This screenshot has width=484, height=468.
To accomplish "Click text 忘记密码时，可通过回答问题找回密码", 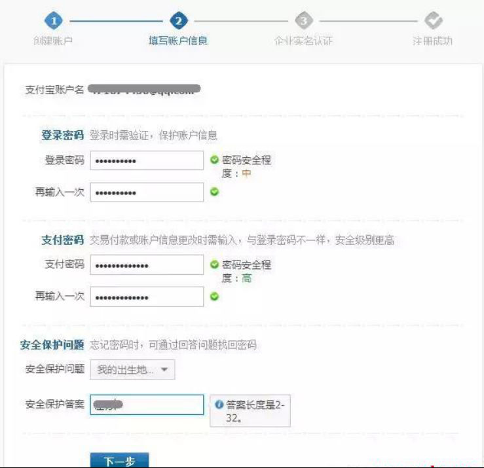I will 173,344.
